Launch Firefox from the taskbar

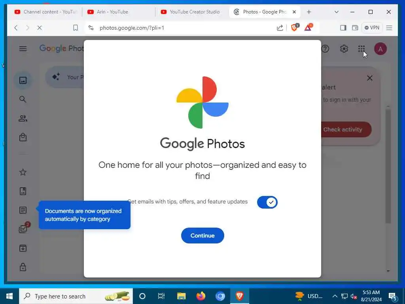click(201, 296)
